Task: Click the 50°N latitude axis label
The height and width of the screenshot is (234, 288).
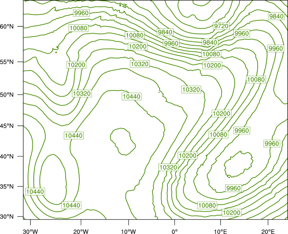Action: tap(7, 95)
